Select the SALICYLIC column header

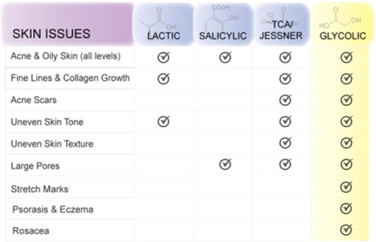(223, 36)
